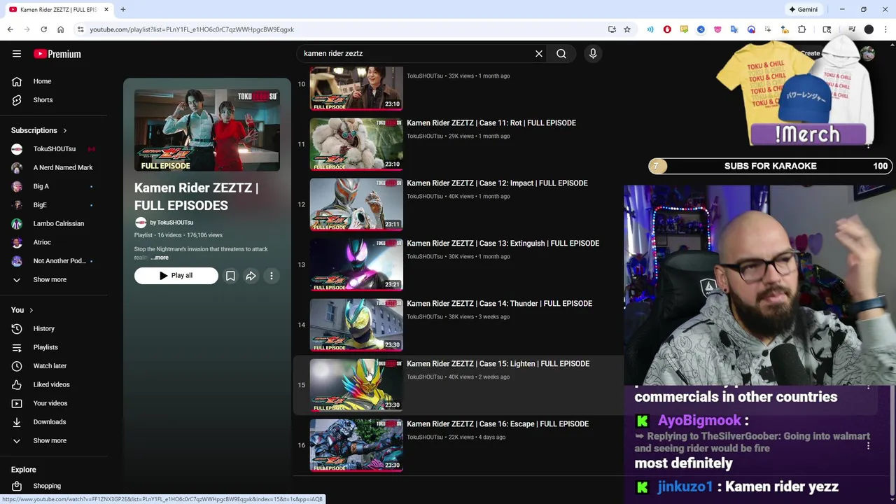Open Playlists in the sidebar
The image size is (896, 504).
coord(45,347)
